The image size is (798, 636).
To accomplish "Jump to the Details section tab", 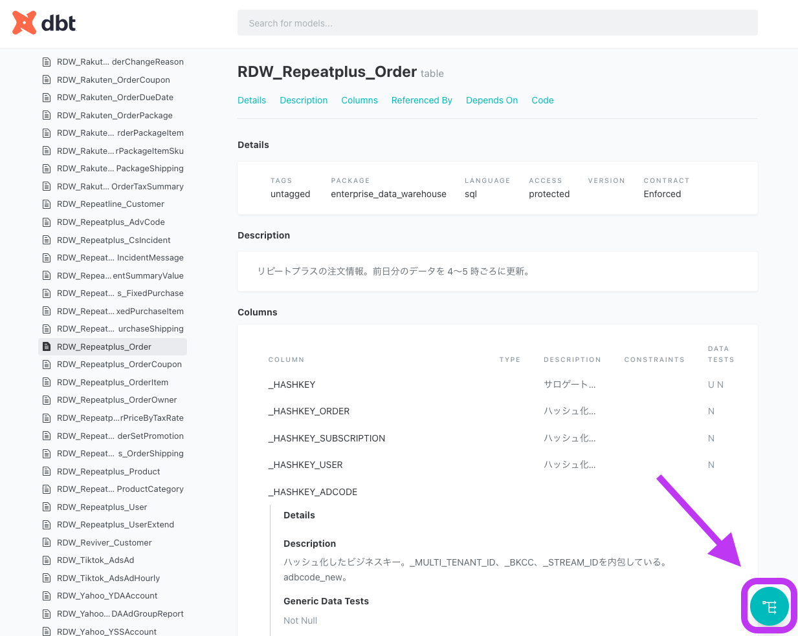I will tap(252, 100).
